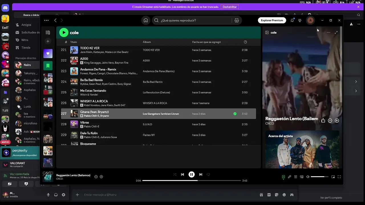Play the cole playlist
This screenshot has width=365, height=205.
click(64, 32)
